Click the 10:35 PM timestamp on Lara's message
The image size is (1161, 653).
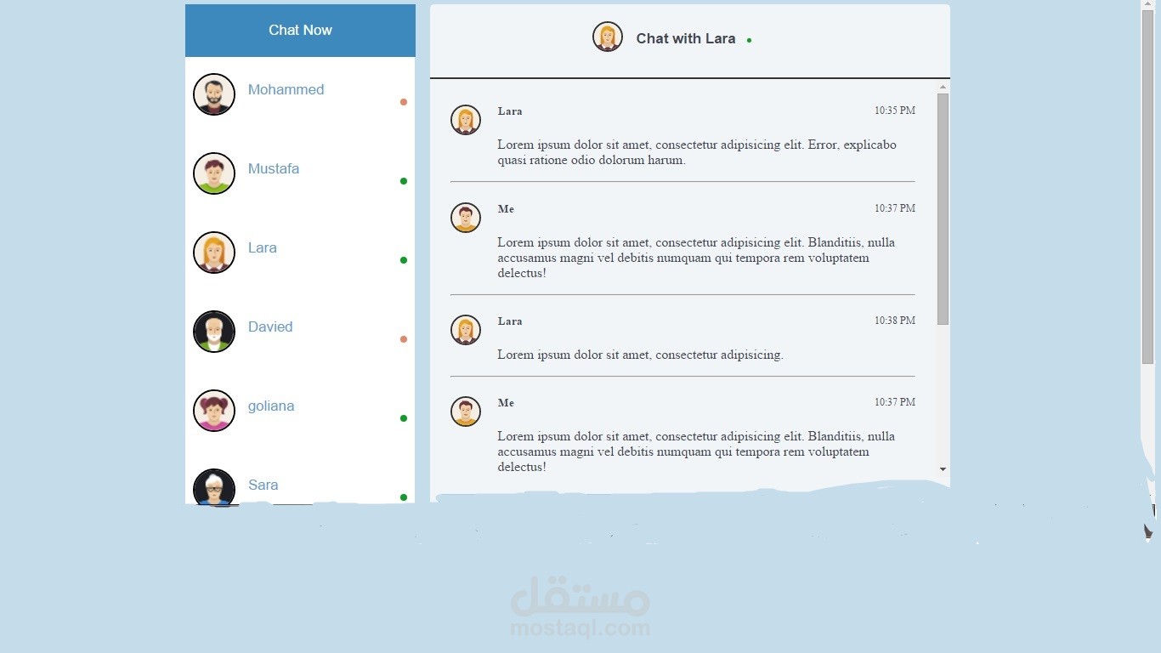coord(895,111)
